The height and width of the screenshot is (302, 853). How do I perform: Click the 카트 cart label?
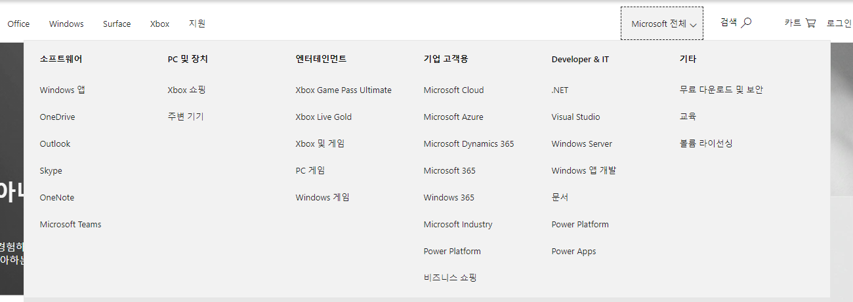[x=793, y=23]
